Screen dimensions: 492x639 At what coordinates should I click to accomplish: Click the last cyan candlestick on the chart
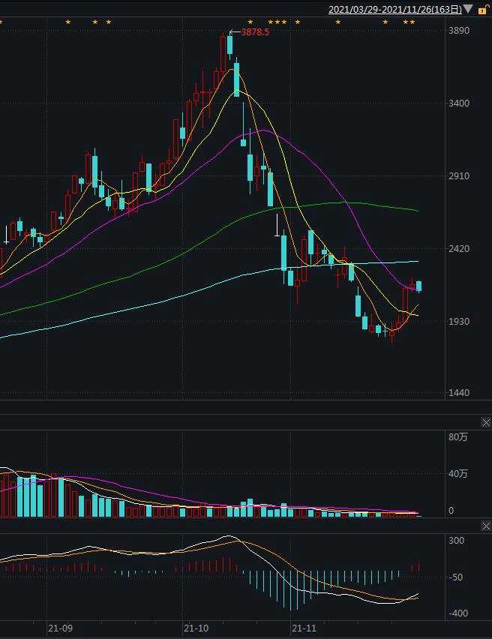click(x=418, y=286)
